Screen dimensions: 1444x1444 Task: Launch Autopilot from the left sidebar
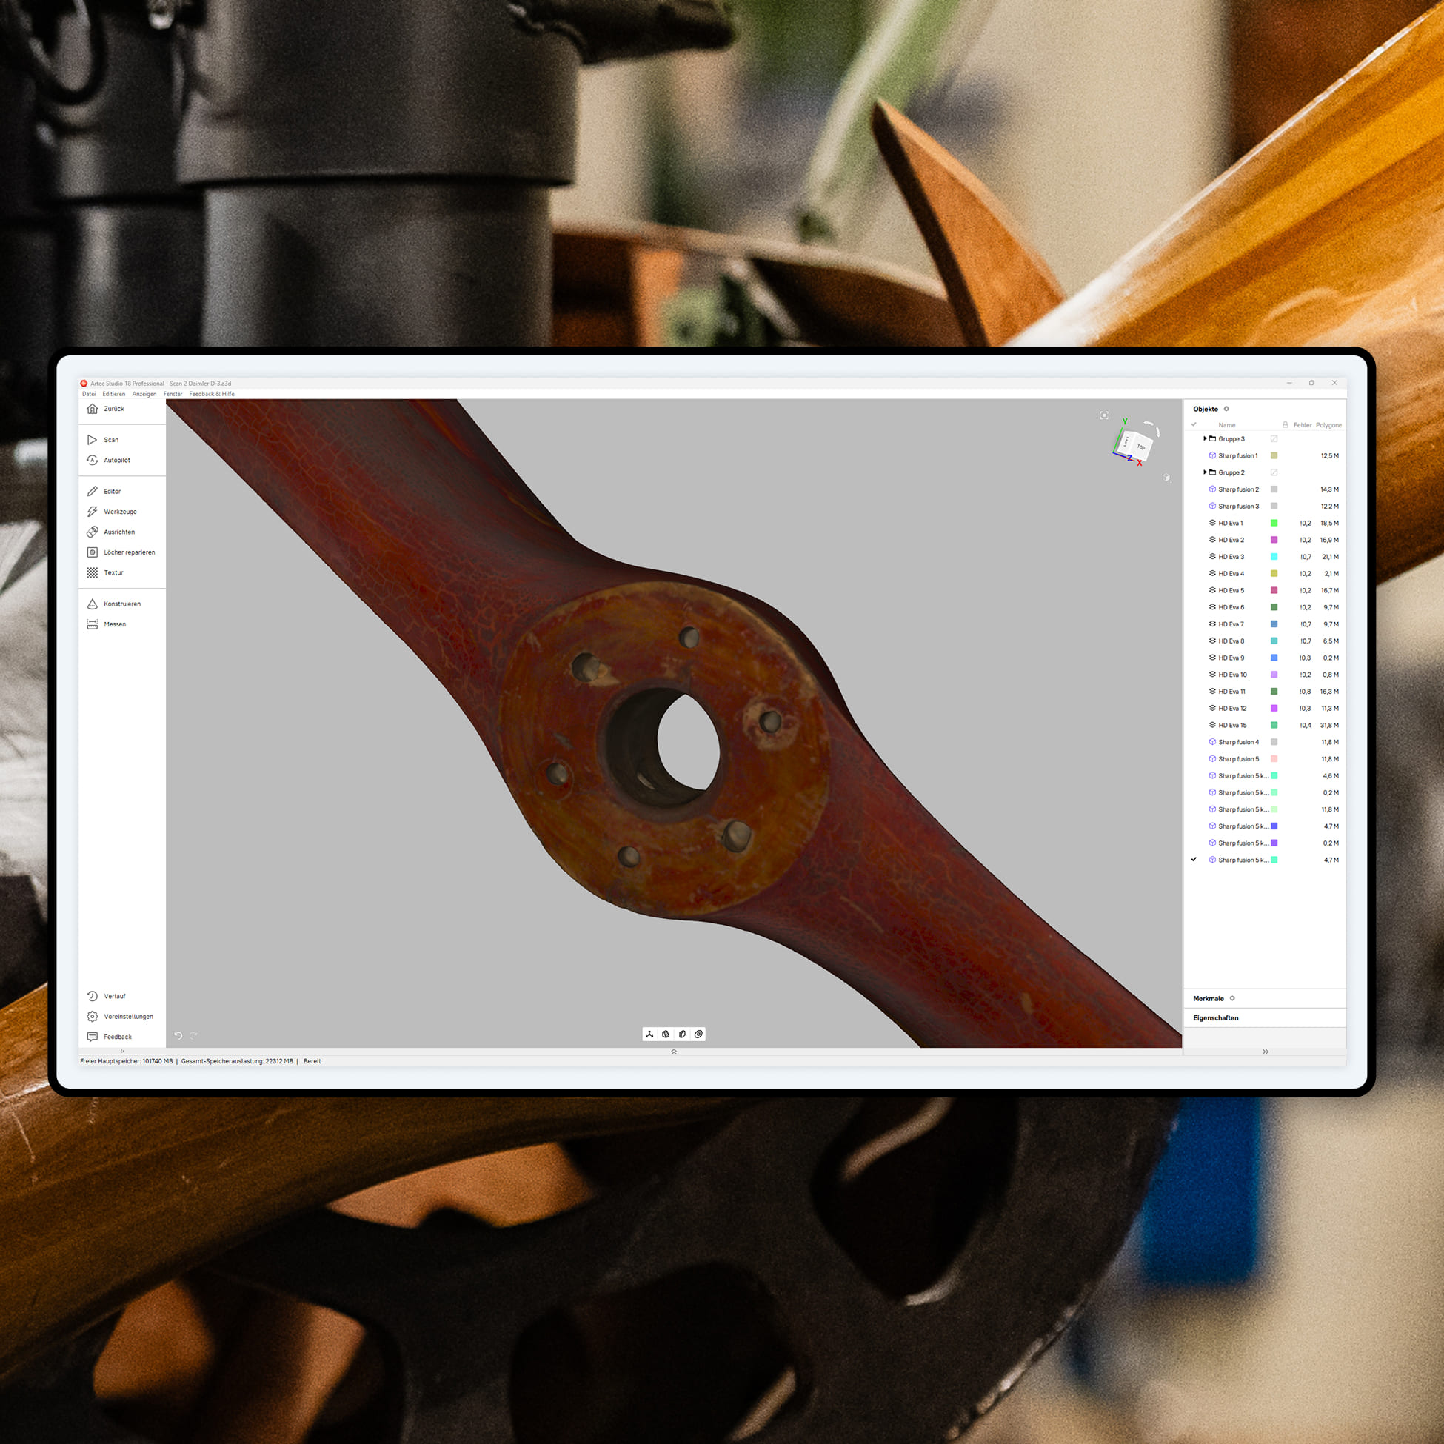pyautogui.click(x=108, y=460)
